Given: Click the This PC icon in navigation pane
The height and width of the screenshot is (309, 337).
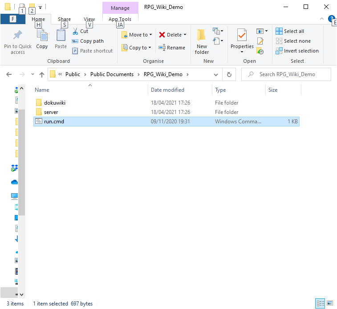Looking at the screenshot, I should coord(14,196).
